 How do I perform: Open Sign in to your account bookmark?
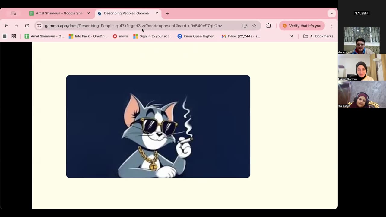(x=153, y=36)
